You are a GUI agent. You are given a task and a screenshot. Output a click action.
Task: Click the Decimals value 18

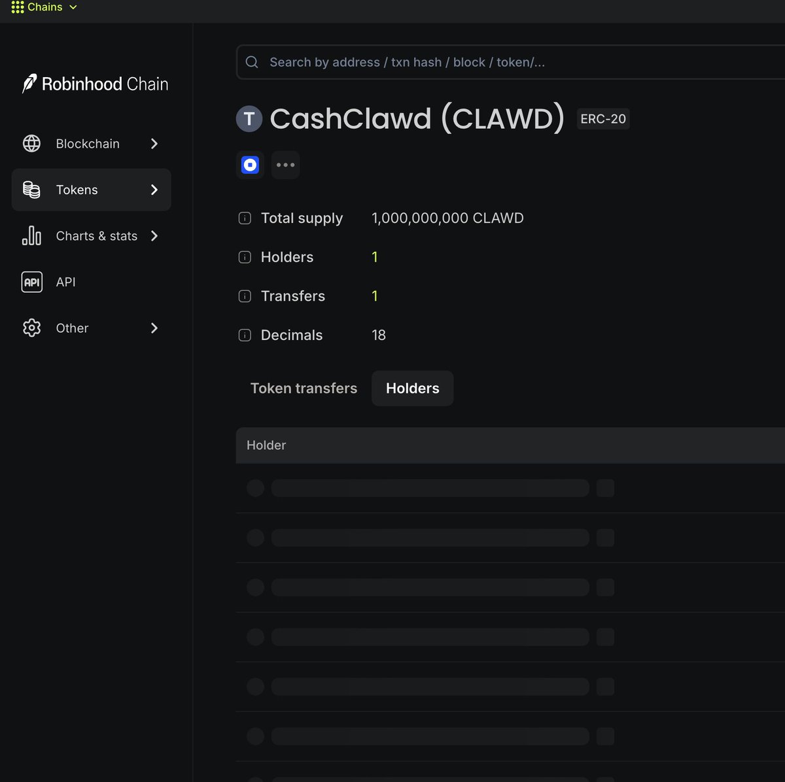pos(379,335)
